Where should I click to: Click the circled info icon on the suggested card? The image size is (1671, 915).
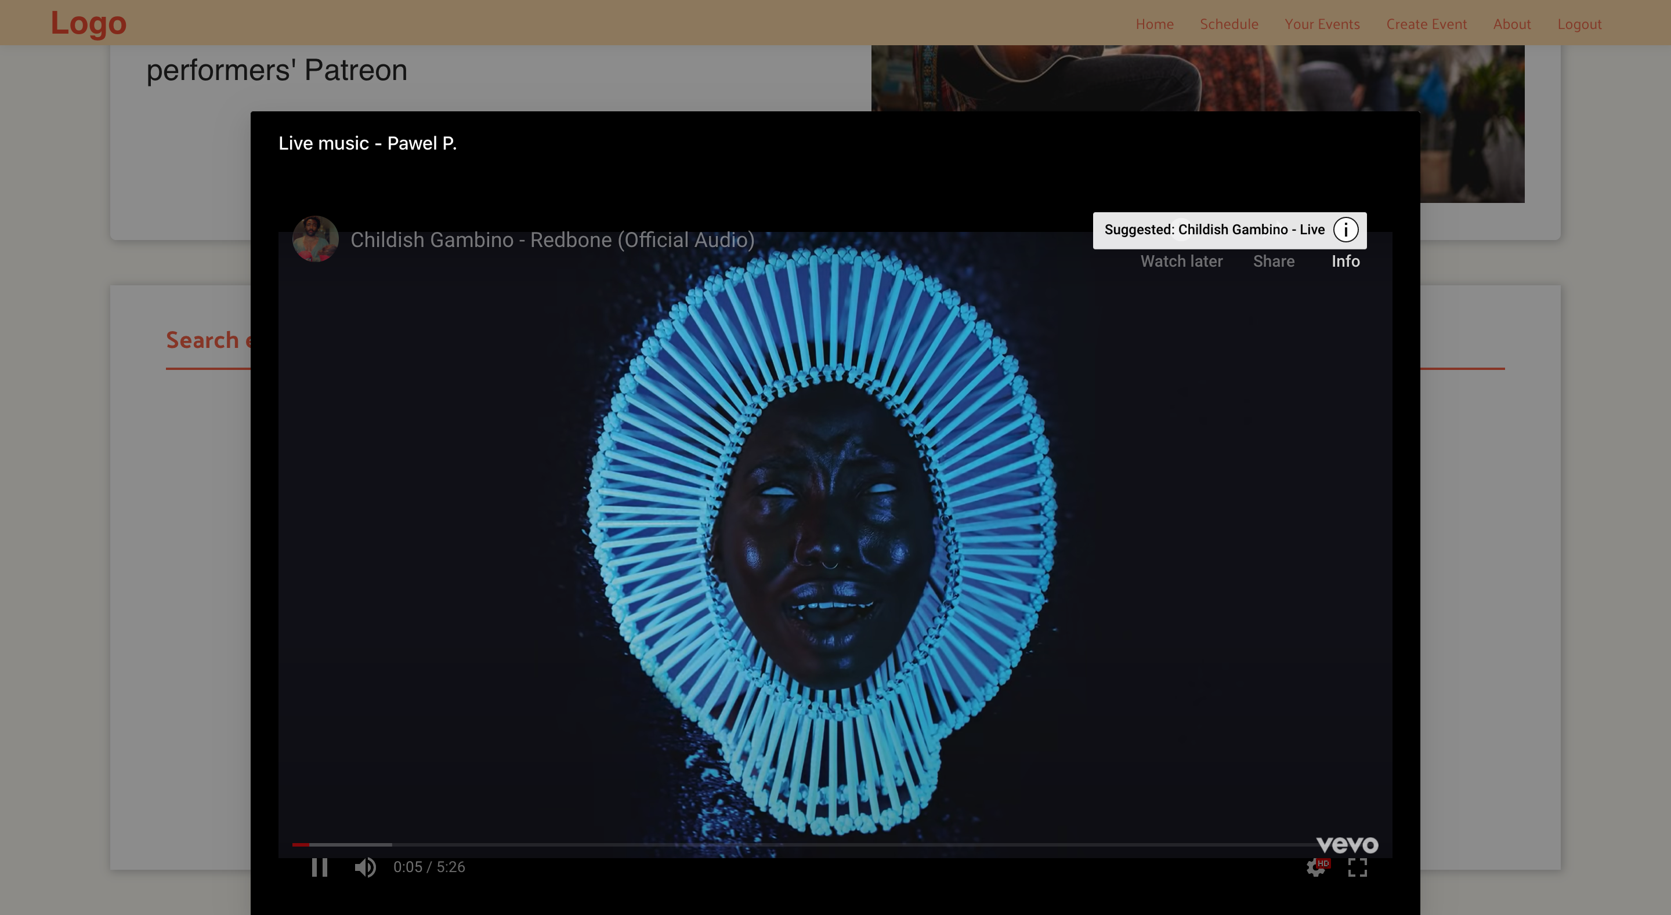[1346, 230]
